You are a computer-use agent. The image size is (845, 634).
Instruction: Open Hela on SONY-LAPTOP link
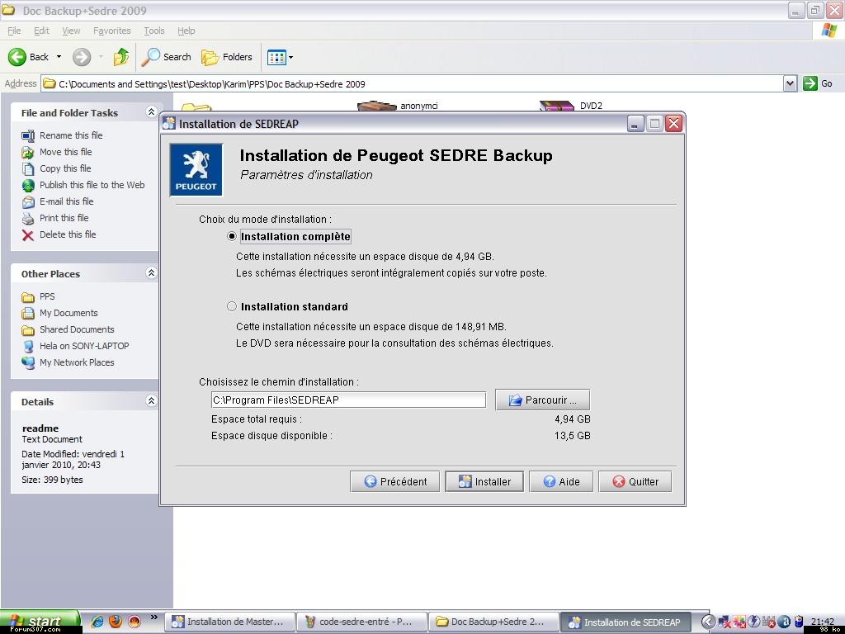tap(75, 346)
